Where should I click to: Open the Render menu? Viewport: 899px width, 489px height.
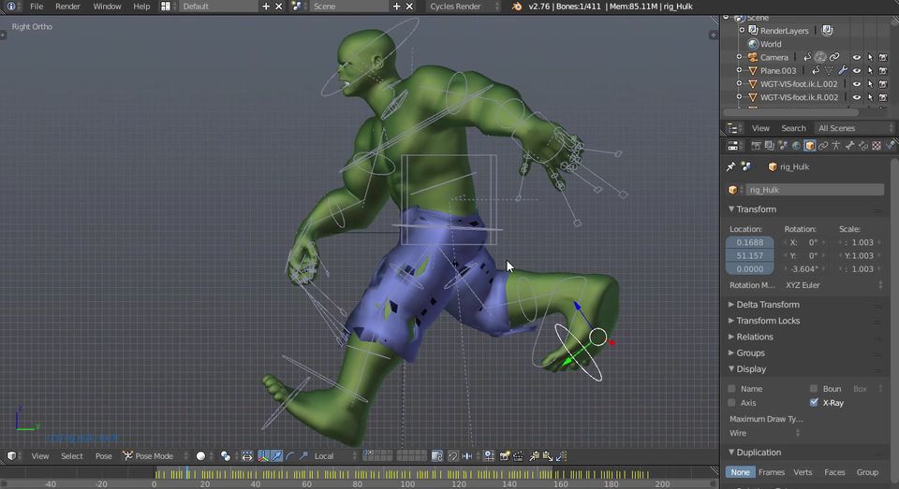tap(67, 7)
